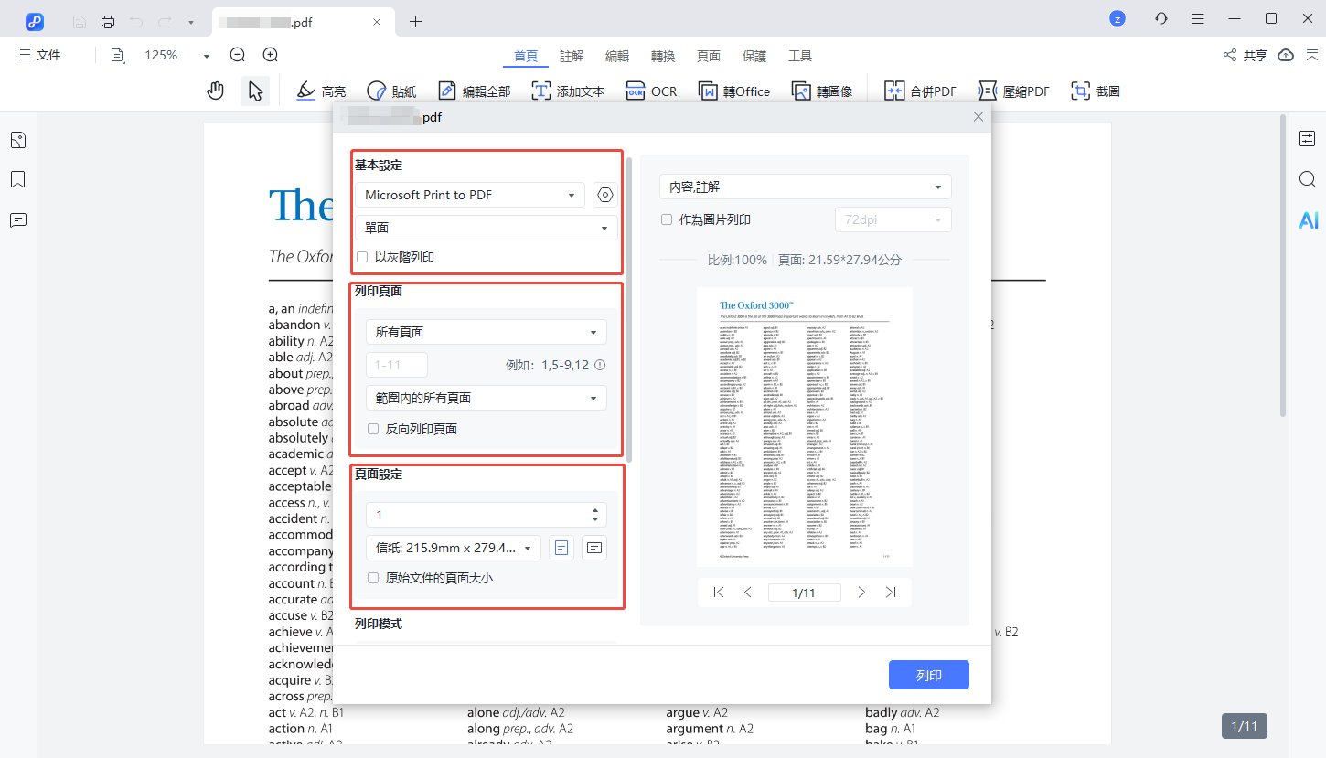Click the AI assistant icon
Image resolution: width=1326 pixels, height=758 pixels.
coord(1309,220)
